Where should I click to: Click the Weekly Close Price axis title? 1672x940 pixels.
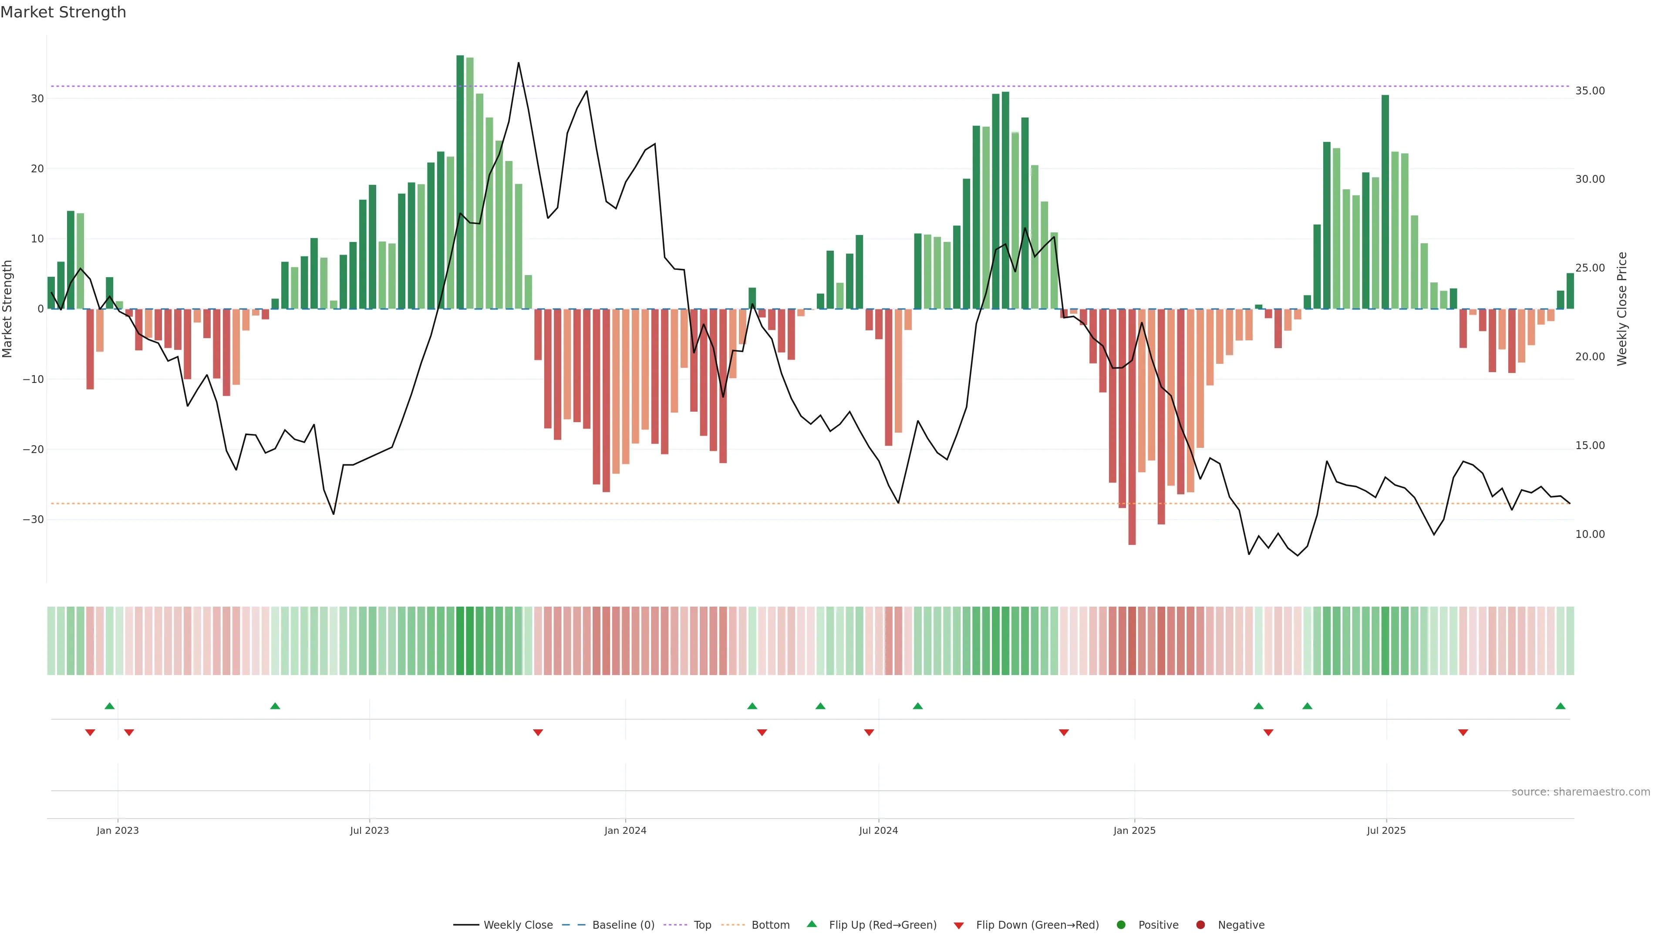1622,309
